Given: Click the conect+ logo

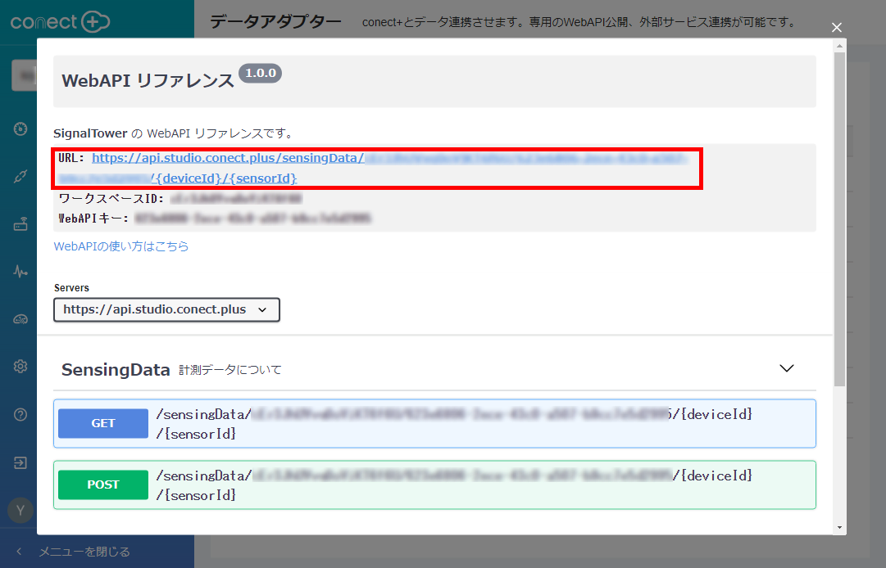Looking at the screenshot, I should (60, 22).
